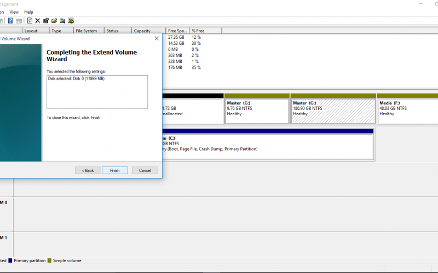Click the Refresh toolbar icon

[x=30, y=21]
